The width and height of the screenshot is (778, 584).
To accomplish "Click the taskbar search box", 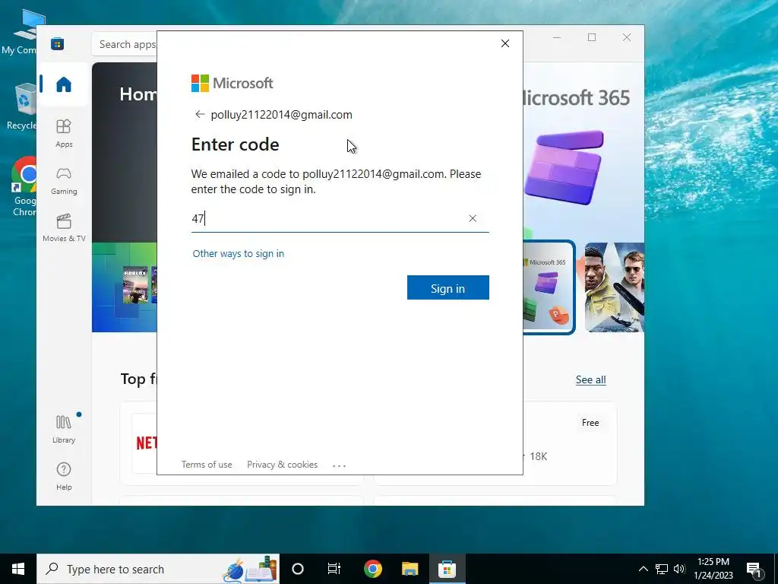I will [x=158, y=569].
